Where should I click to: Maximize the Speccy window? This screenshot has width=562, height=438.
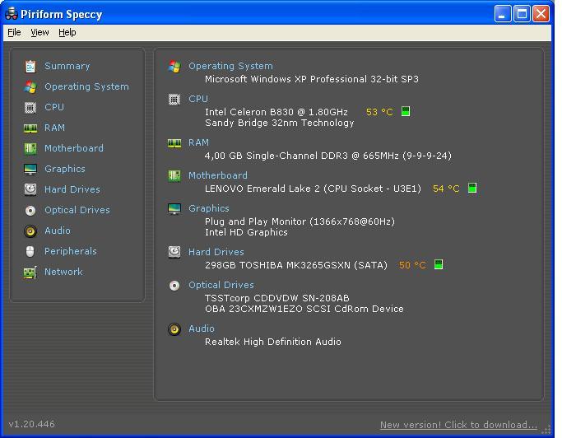tap(522, 14)
